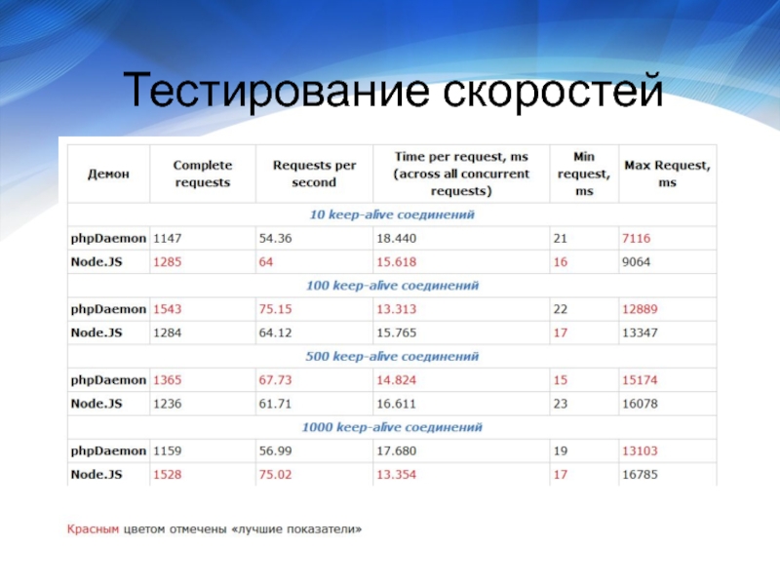Click the '1000 keep-alive соединений' section heading
The image size is (780, 585).
click(392, 427)
